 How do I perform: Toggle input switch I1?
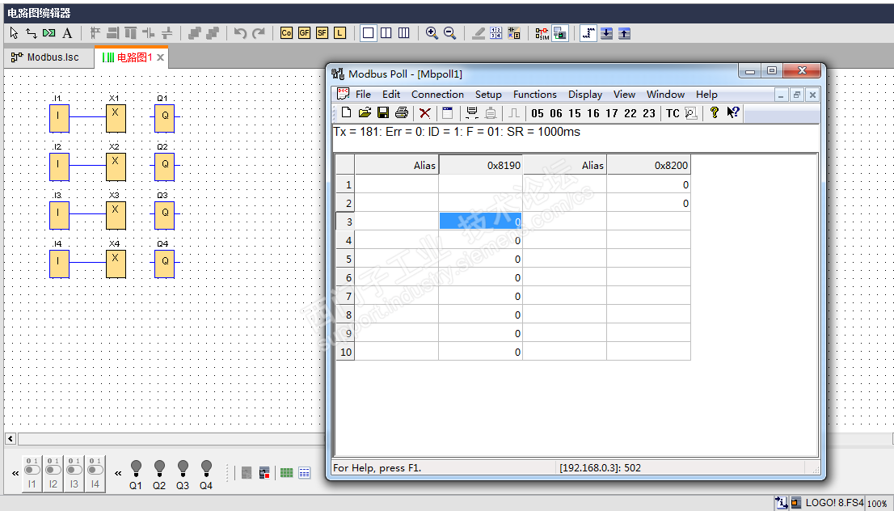(32, 473)
